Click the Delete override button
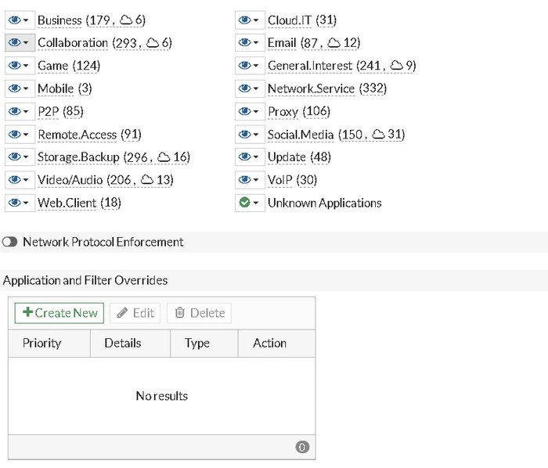Screen dimensions: 548x468 [x=199, y=313]
